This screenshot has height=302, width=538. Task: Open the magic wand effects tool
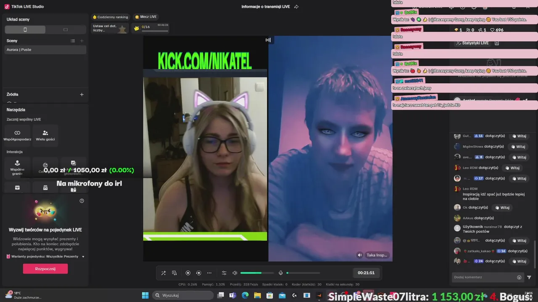click(164, 273)
